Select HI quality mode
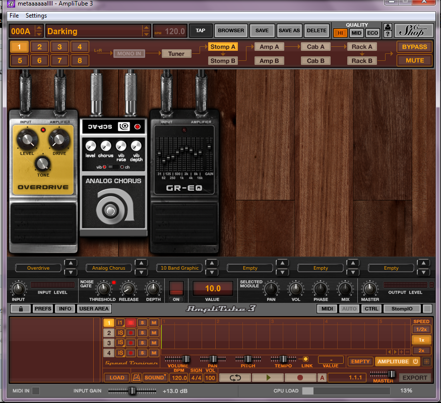 (x=340, y=33)
